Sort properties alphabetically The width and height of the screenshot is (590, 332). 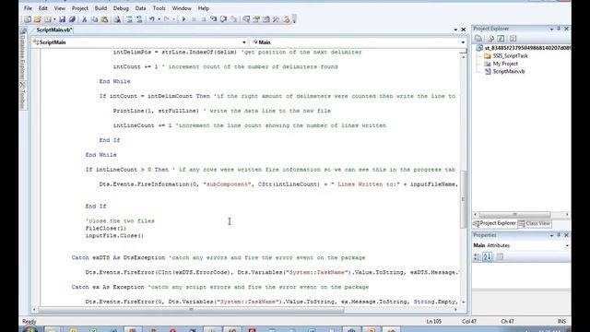tap(488, 257)
